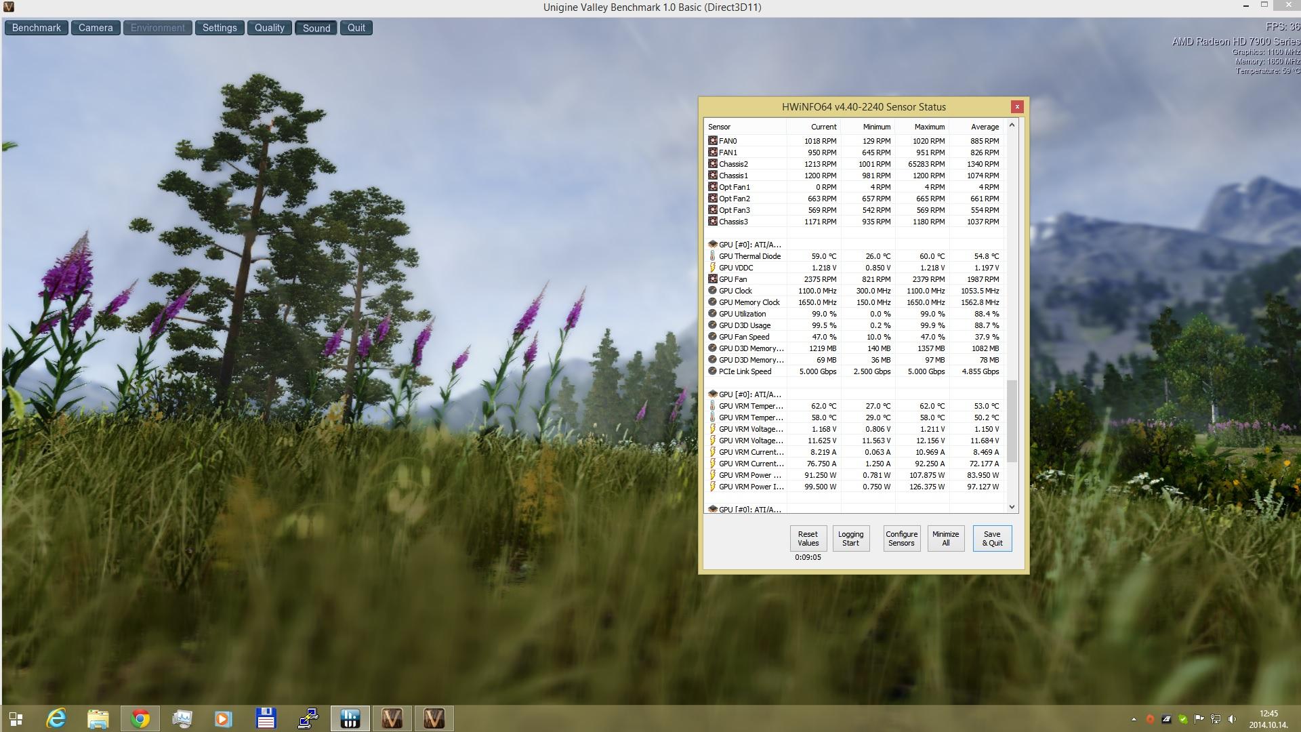Click the GPU Memory Clock icon
The image size is (1301, 732).
[712, 302]
